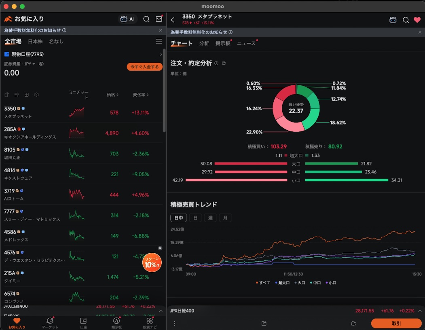Image resolution: width=425 pixels, height=330 pixels.
Task: Switch to チャート tab
Action: [x=181, y=43]
